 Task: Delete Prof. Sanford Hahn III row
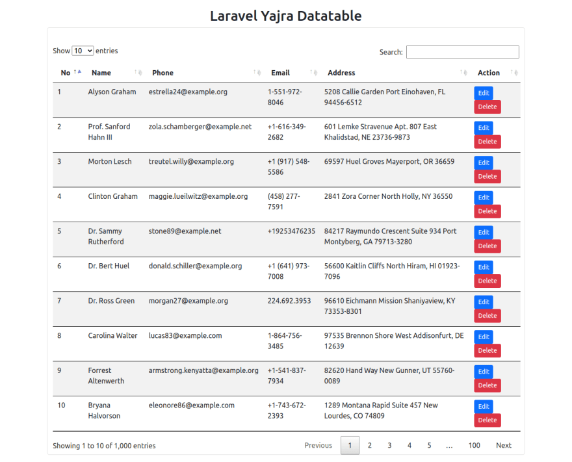[x=487, y=142]
